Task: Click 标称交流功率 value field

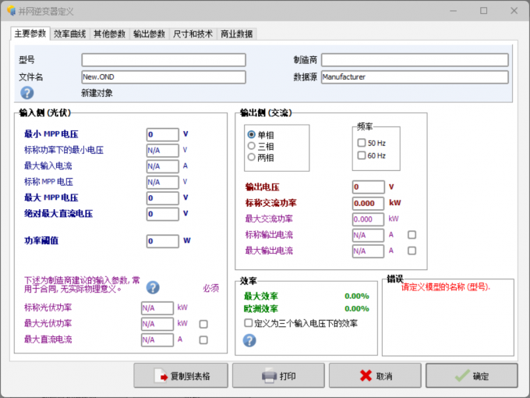Action: click(x=368, y=204)
